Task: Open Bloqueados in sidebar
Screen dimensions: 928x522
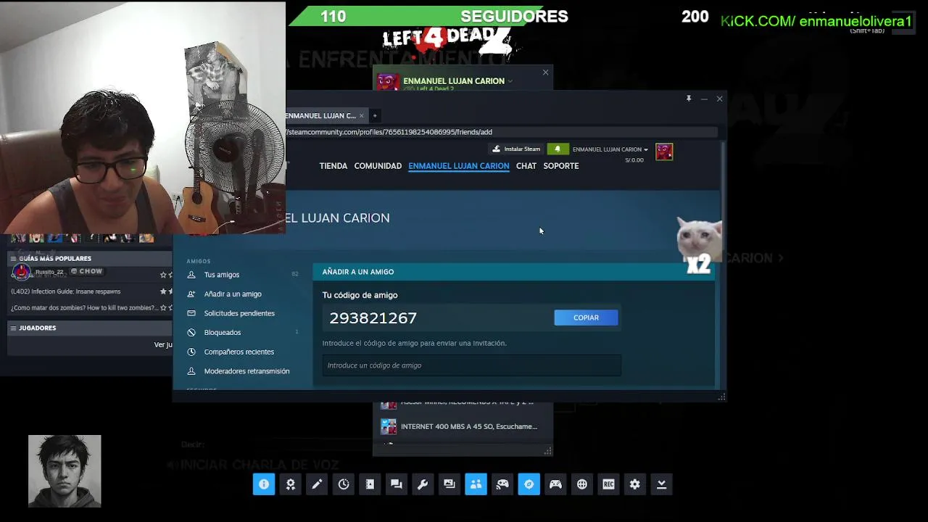Action: (x=223, y=333)
